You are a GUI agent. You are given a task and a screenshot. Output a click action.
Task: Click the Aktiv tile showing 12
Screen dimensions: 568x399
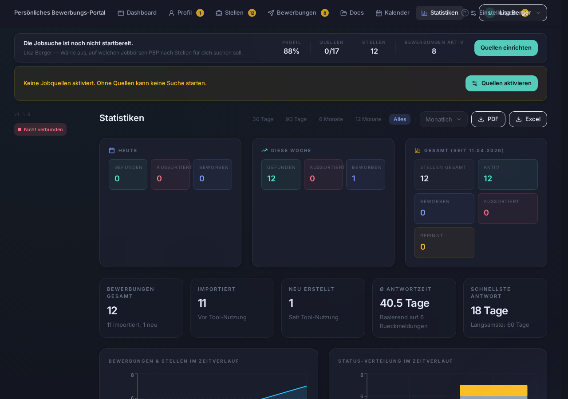pos(508,174)
